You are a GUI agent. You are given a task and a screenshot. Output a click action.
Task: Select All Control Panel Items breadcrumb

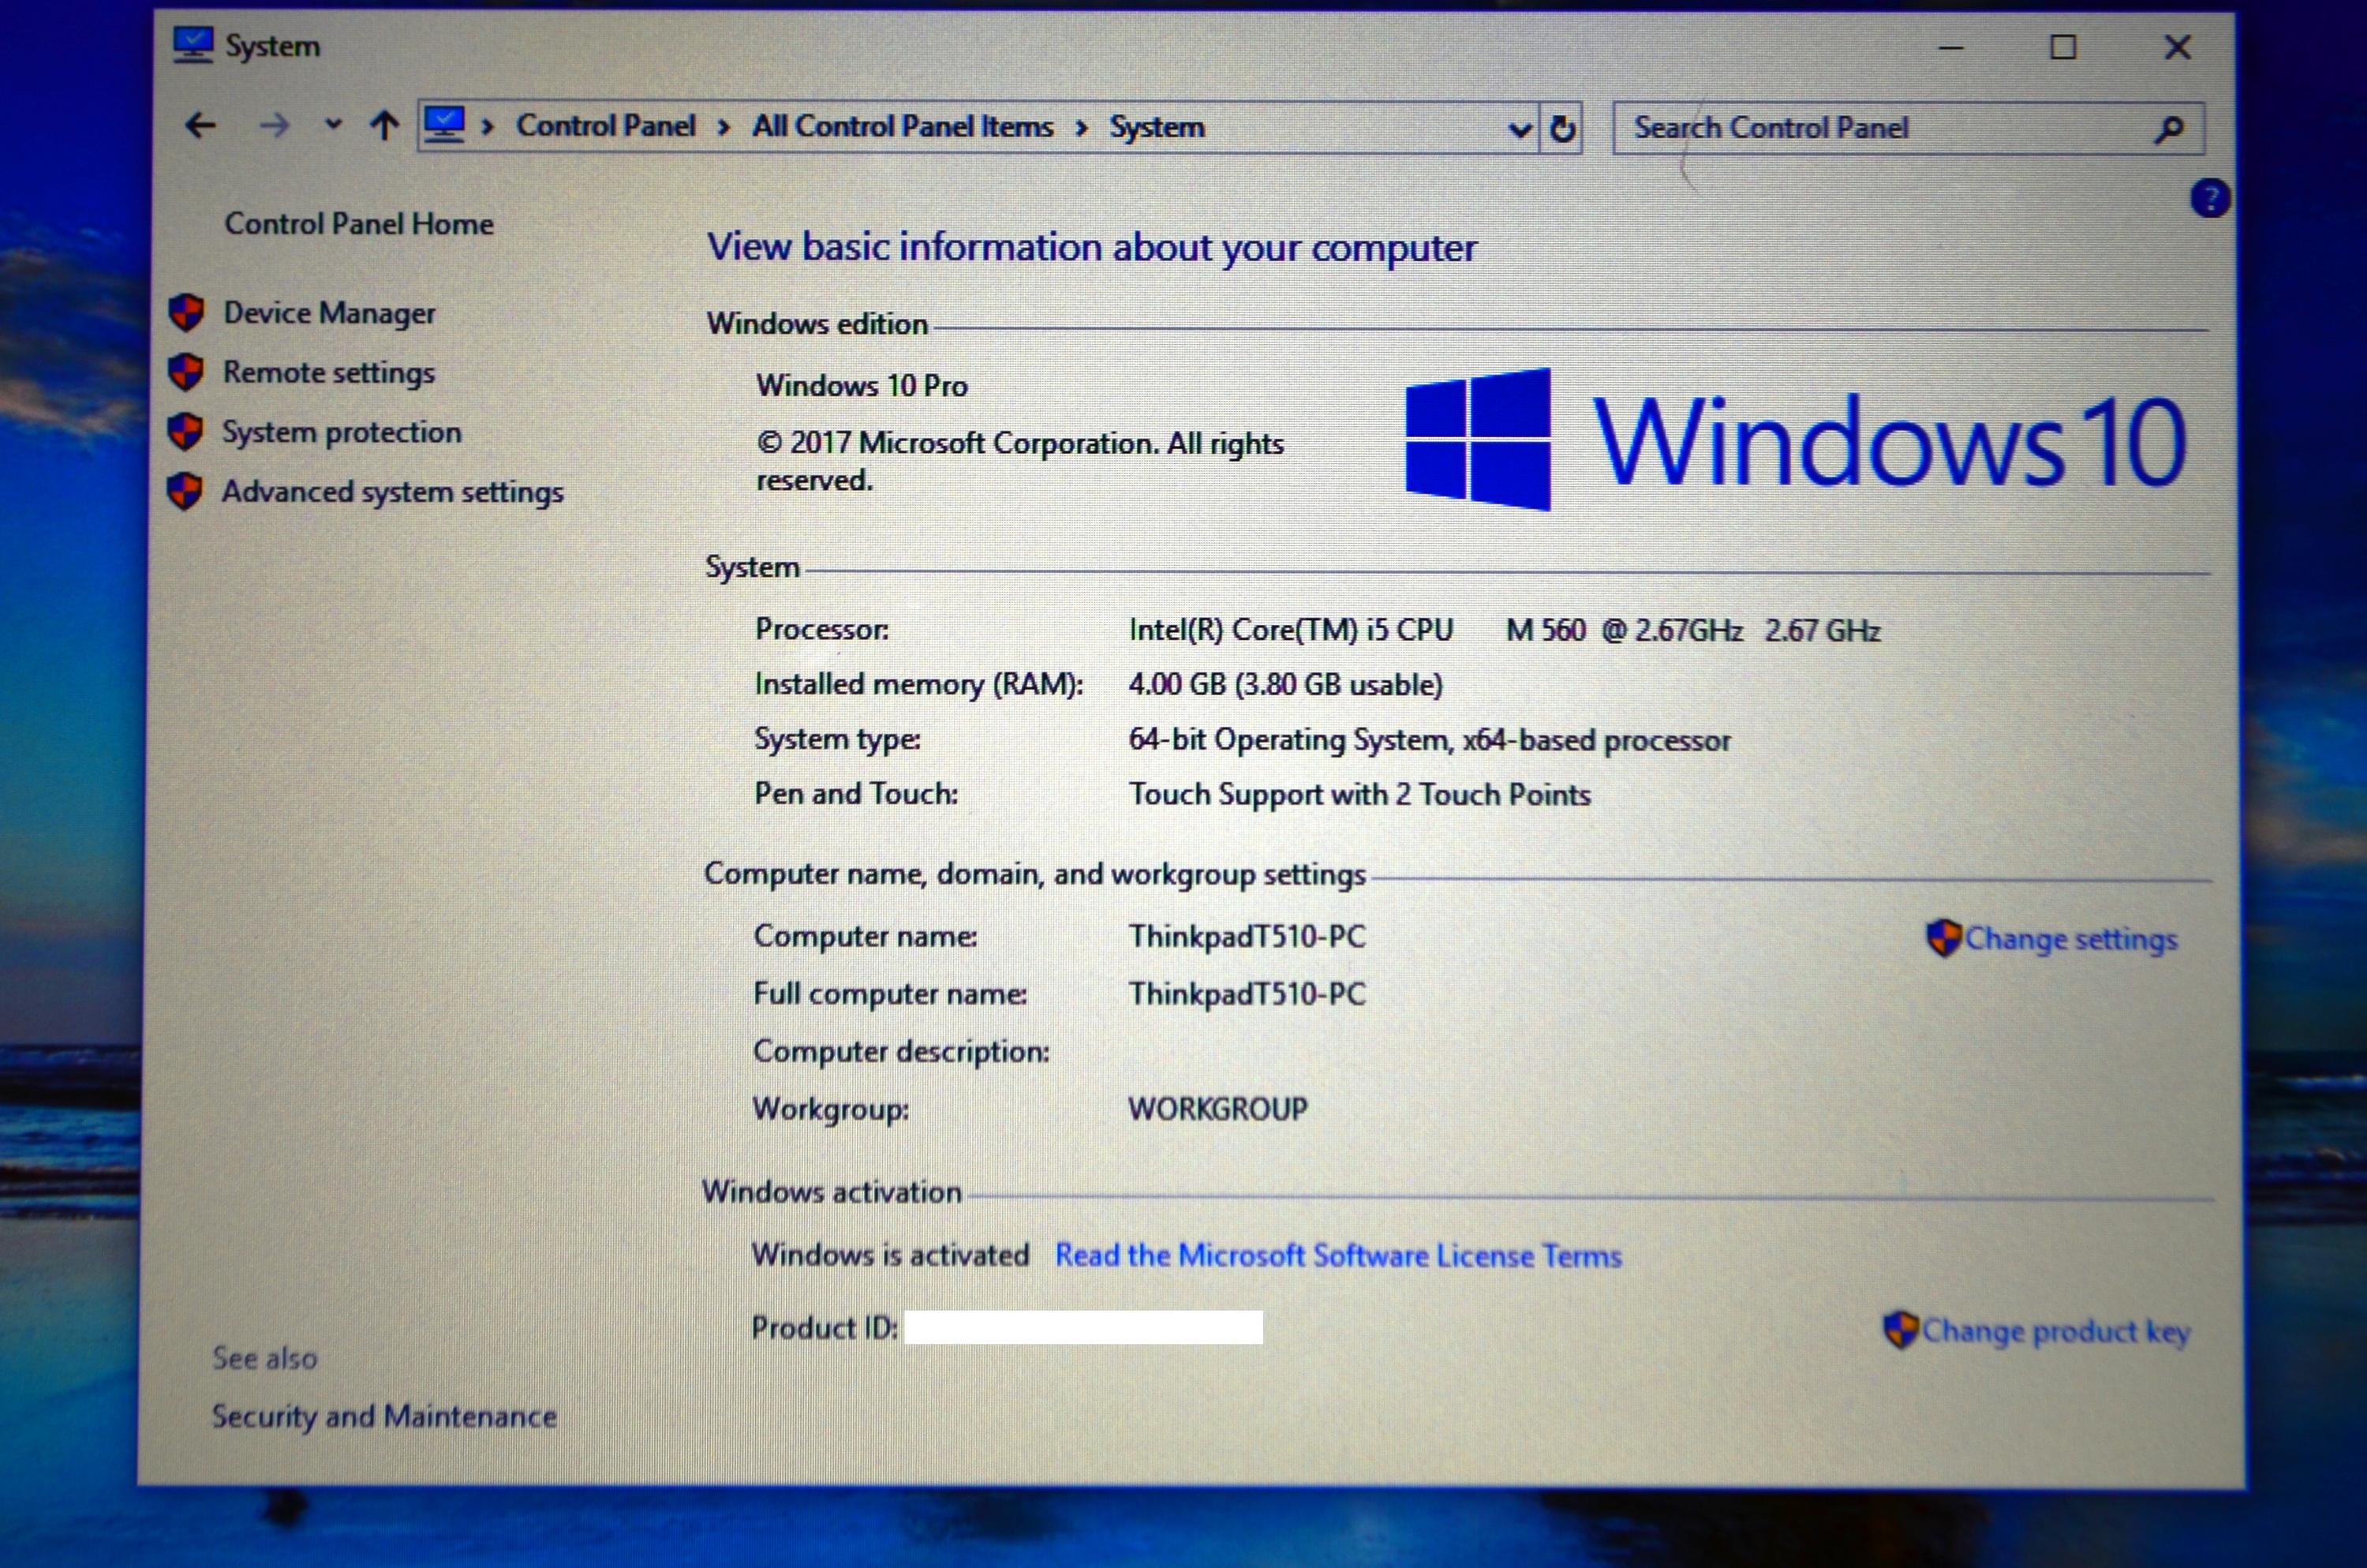point(903,127)
